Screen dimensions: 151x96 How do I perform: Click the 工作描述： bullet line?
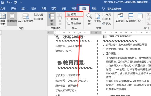pyautogui.click(x=112, y=53)
